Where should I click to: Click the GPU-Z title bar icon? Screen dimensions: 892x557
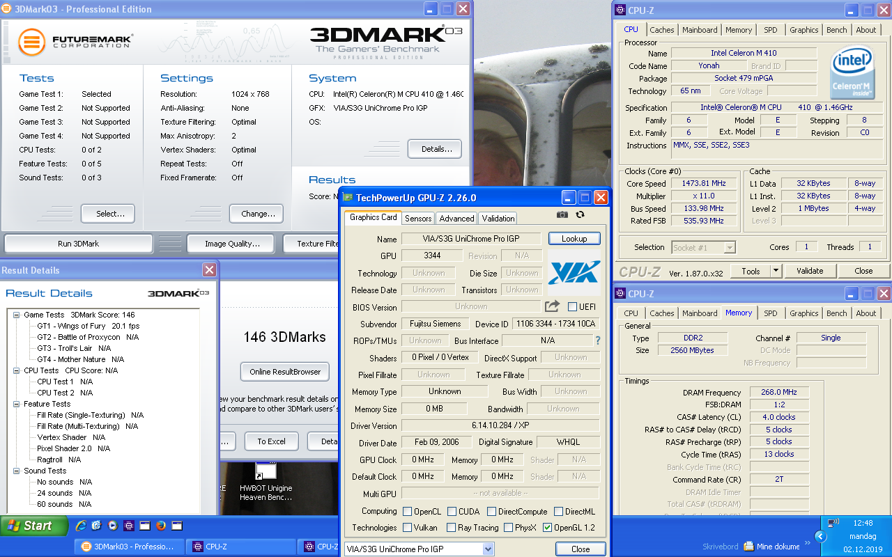coord(346,198)
